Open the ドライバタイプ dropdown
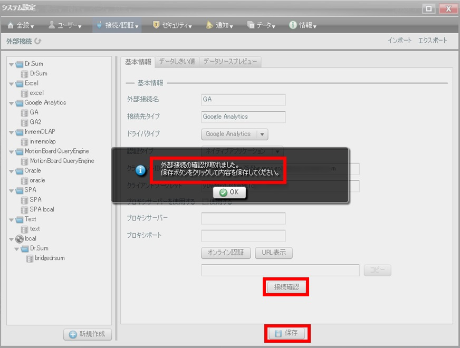The height and width of the screenshot is (348, 460). click(234, 134)
